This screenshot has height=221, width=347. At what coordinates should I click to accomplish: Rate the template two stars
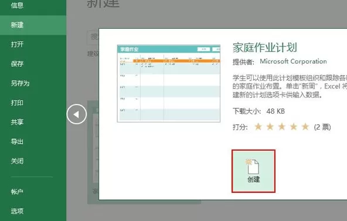[x=270, y=127]
